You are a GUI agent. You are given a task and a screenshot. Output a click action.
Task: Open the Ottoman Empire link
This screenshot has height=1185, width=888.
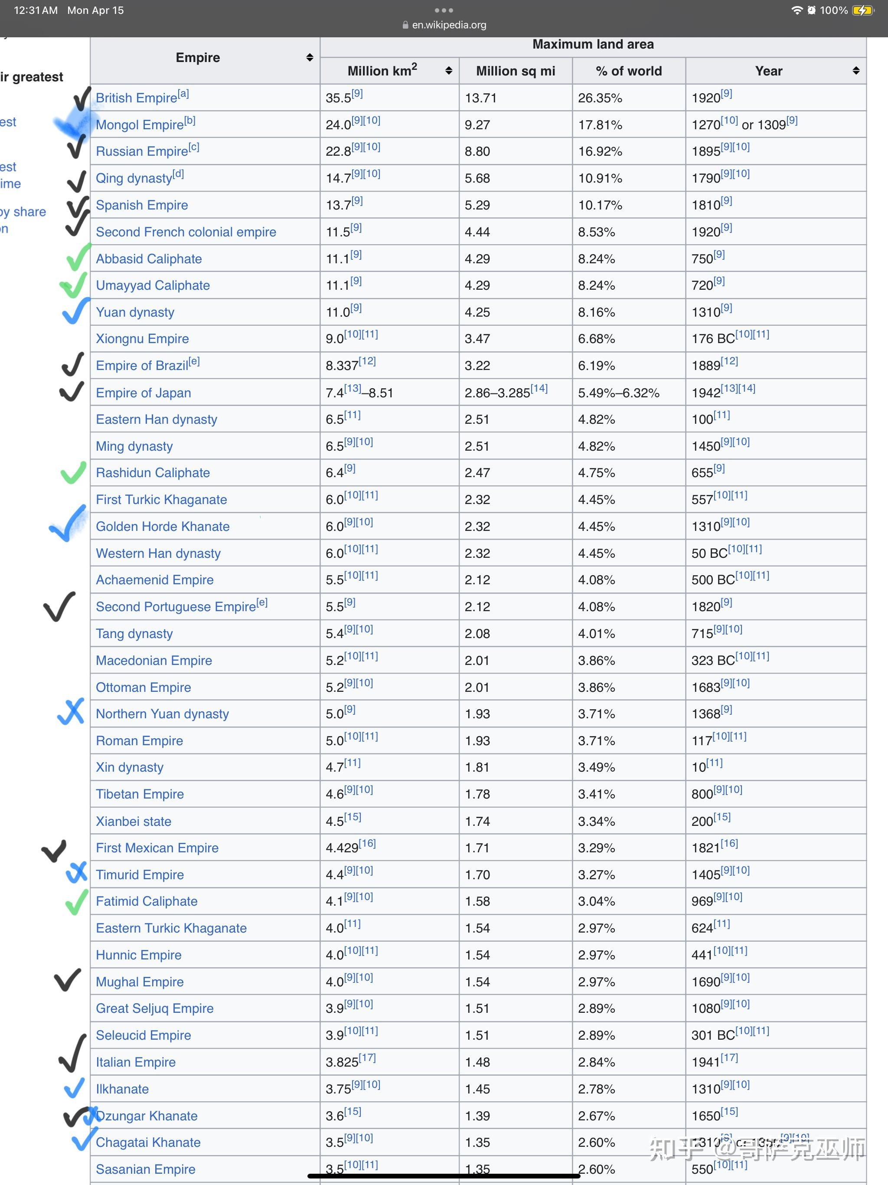(x=144, y=687)
